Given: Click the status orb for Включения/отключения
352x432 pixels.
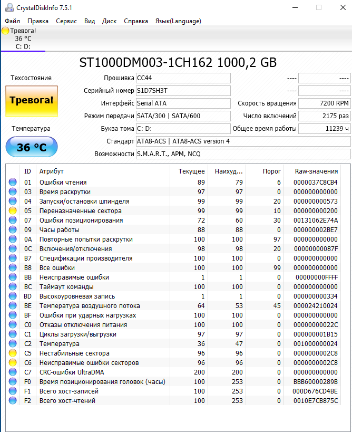Looking at the screenshot, I should click(x=13, y=248).
